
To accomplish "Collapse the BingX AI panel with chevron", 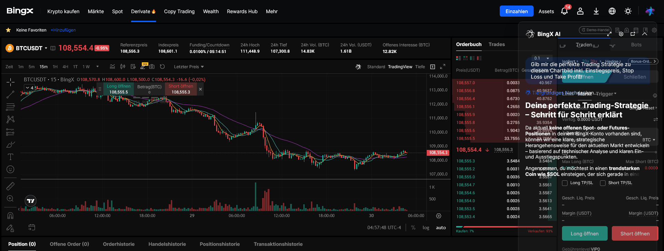I will point(645,34).
